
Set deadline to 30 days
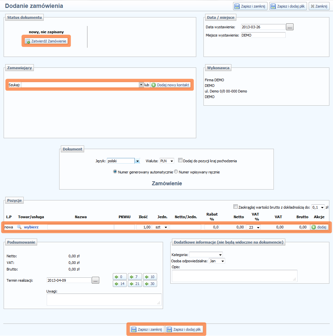[150, 284]
